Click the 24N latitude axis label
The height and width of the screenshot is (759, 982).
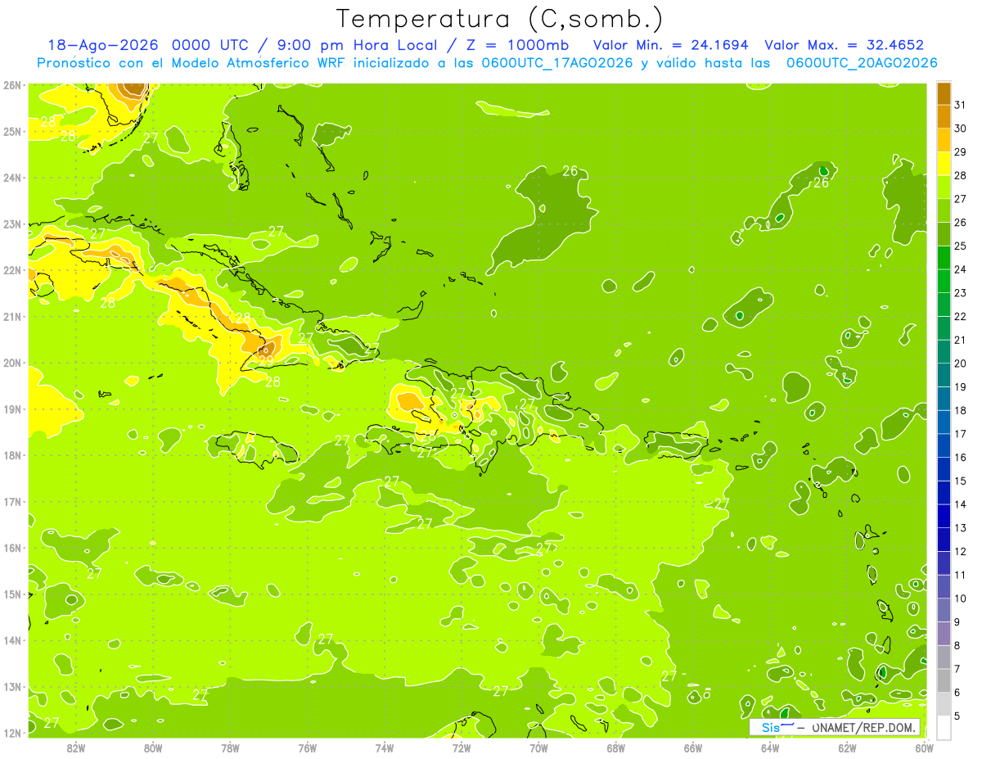pyautogui.click(x=13, y=178)
